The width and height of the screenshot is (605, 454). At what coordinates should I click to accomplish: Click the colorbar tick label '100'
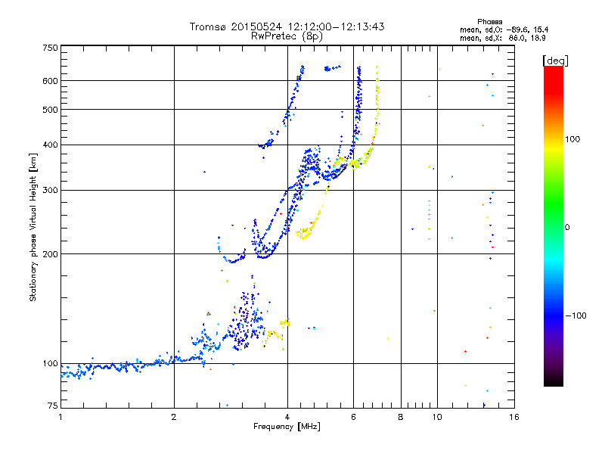pyautogui.click(x=572, y=139)
